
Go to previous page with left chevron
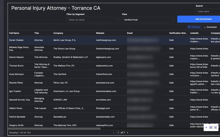point(114,133)
